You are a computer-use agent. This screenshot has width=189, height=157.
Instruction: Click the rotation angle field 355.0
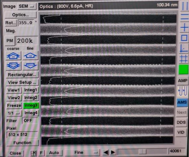(26, 23)
